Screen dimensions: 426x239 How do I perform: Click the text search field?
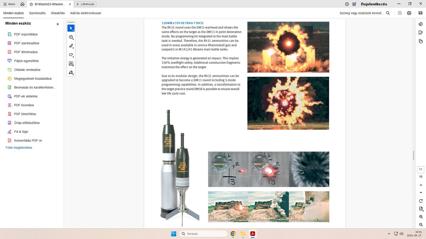coord(362,13)
